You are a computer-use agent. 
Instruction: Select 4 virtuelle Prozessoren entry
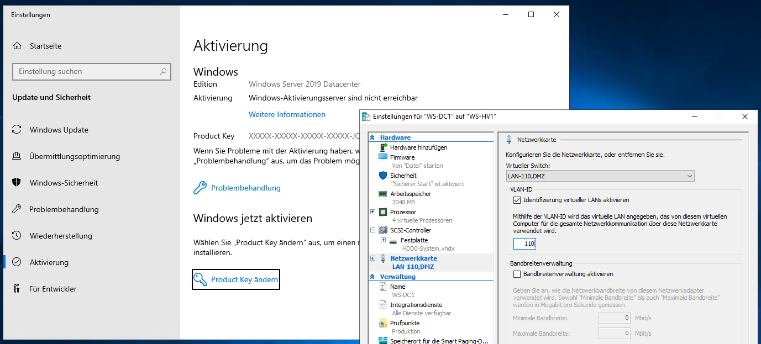[x=422, y=220]
